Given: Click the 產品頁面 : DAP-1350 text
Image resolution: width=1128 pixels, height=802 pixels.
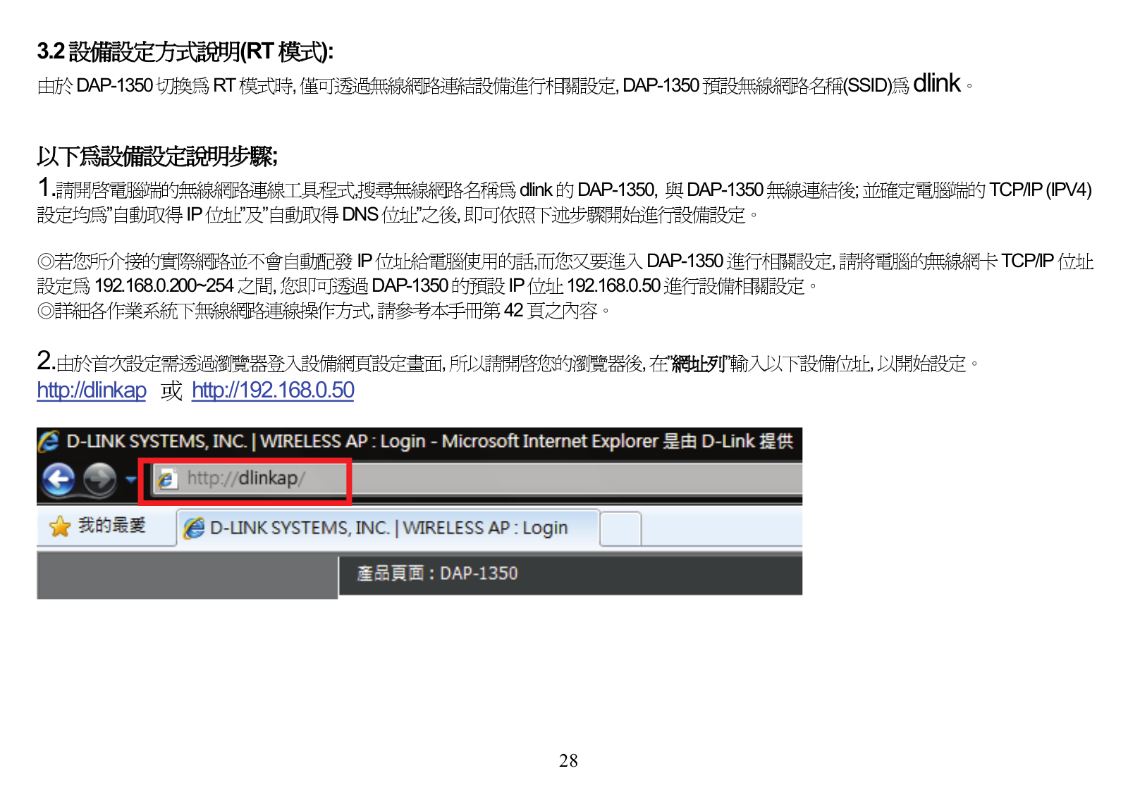Looking at the screenshot, I should pos(437,574).
